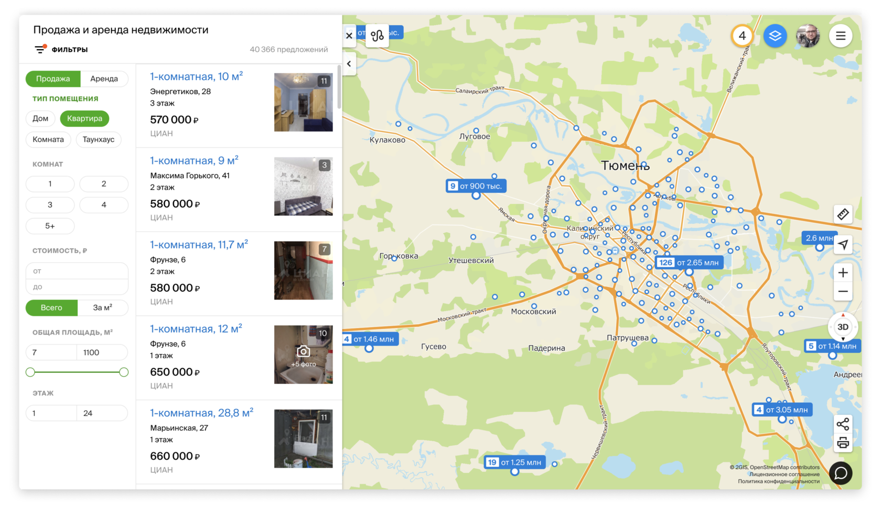
Task: Open listing 1-комнатная, 28,8 м²
Action: (x=201, y=413)
